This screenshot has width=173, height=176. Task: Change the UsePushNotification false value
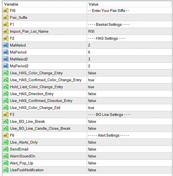[129, 170]
